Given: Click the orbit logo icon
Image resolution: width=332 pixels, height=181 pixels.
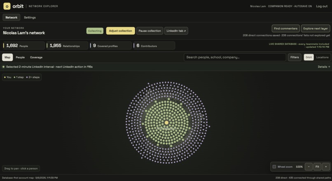Looking at the screenshot, I should coord(7,6).
